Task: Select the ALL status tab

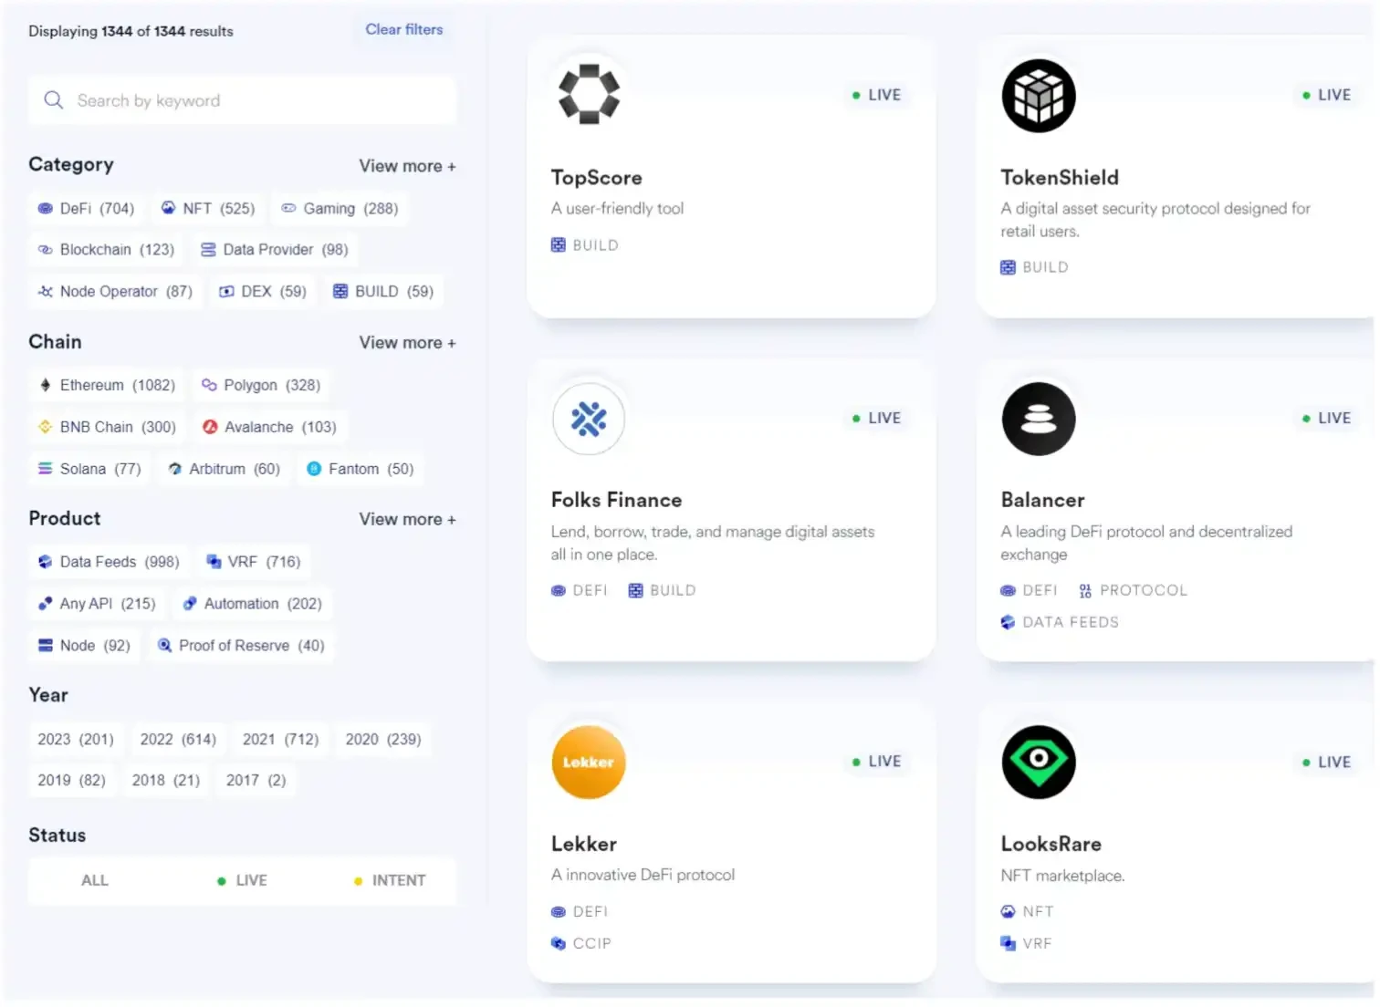Action: tap(95, 880)
